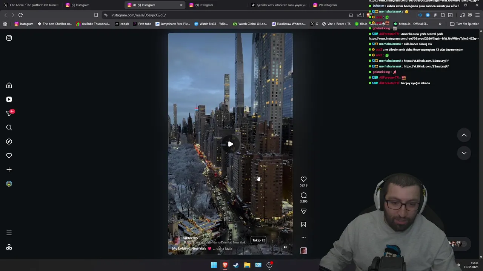Viewport: 483px width, 271px height.
Task: Expand bookmarks overflow double chevron
Action: (x=440, y=24)
